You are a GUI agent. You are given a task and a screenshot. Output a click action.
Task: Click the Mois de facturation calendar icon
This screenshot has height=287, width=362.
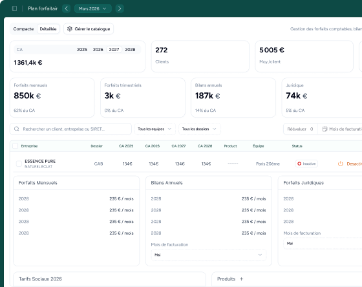(325, 129)
